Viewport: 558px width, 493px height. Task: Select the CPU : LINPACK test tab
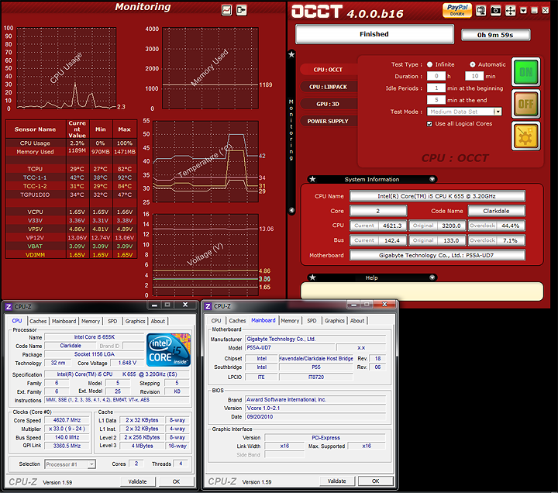tap(328, 87)
